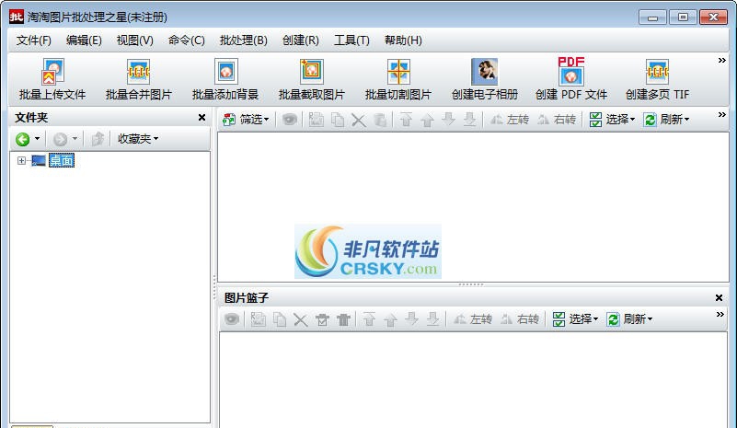Screen dimensions: 737x428
Task: Open the 选择 dropdown in file list toolbar
Action: pos(612,120)
